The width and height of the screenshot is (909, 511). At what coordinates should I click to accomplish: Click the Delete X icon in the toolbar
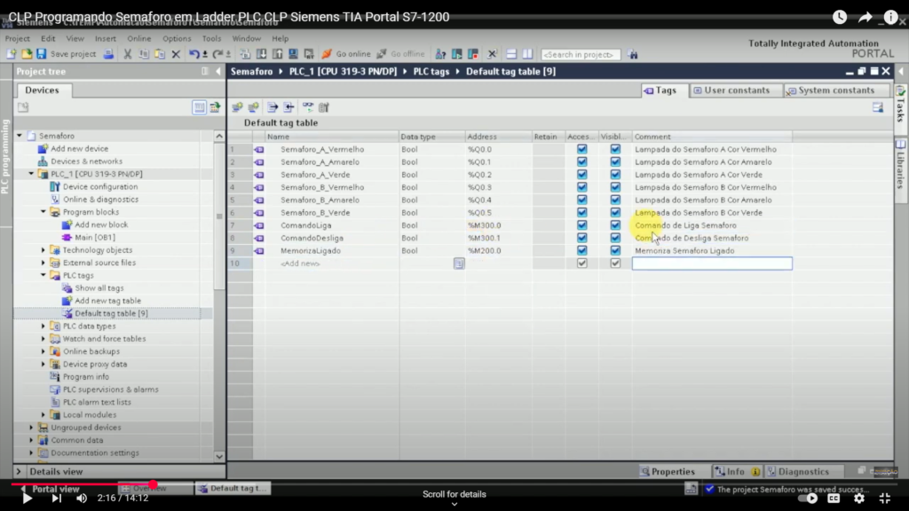[176, 54]
